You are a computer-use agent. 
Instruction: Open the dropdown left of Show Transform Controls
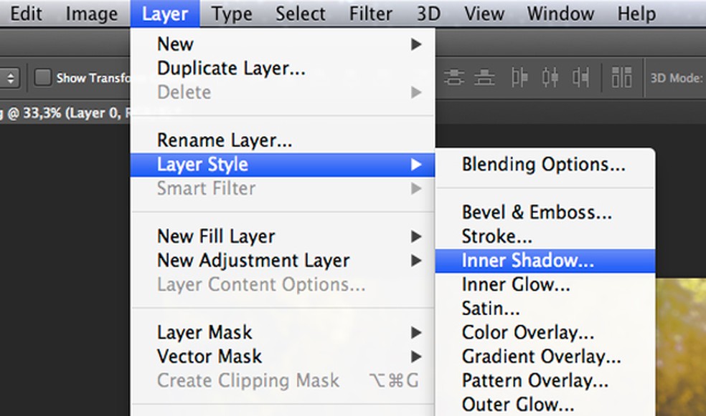pos(10,77)
